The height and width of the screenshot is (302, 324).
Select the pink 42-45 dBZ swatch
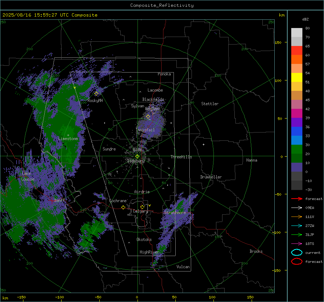[297, 104]
